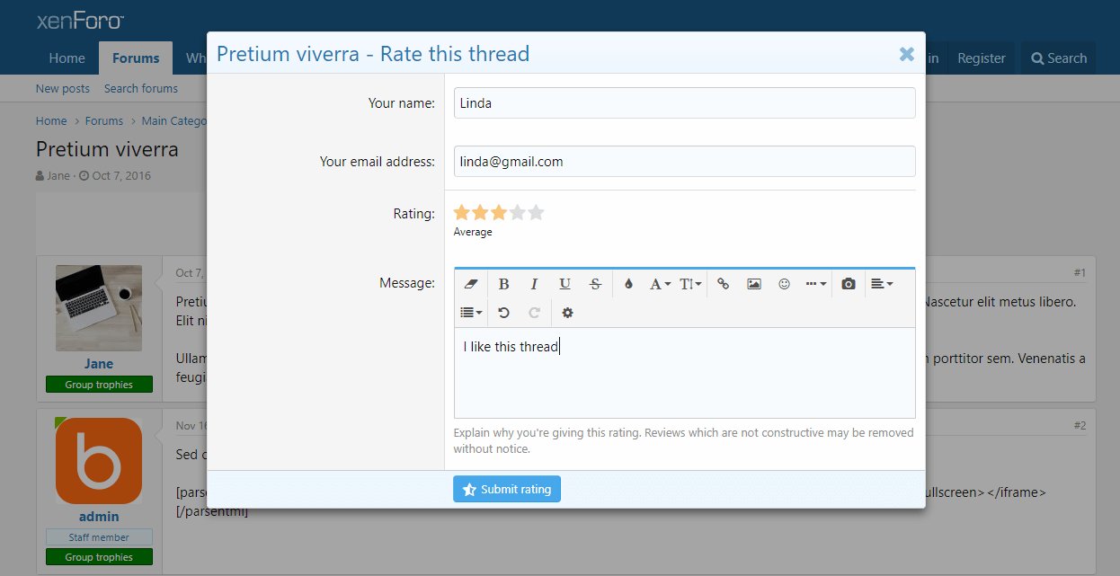Open the text color droplet picker
This screenshot has height=576, width=1120.
click(x=628, y=284)
